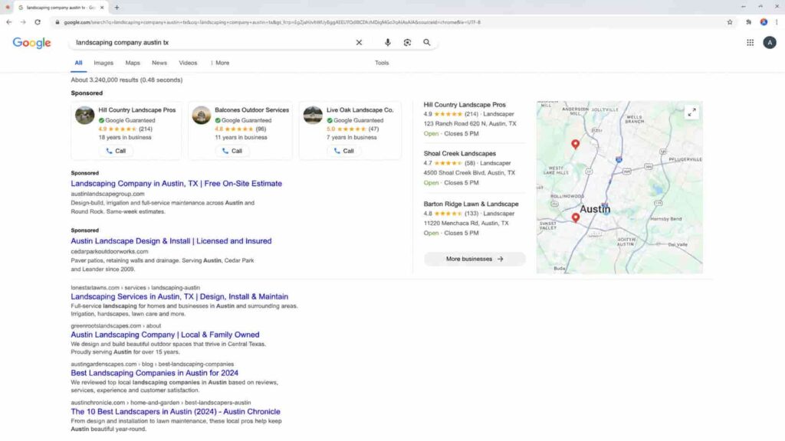Open the browser extensions icon

[x=748, y=22]
